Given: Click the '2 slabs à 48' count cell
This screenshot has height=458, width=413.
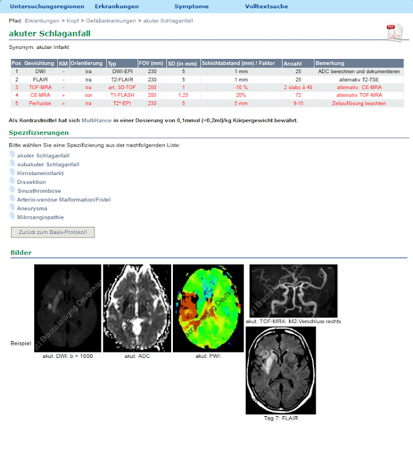Looking at the screenshot, I should (298, 87).
